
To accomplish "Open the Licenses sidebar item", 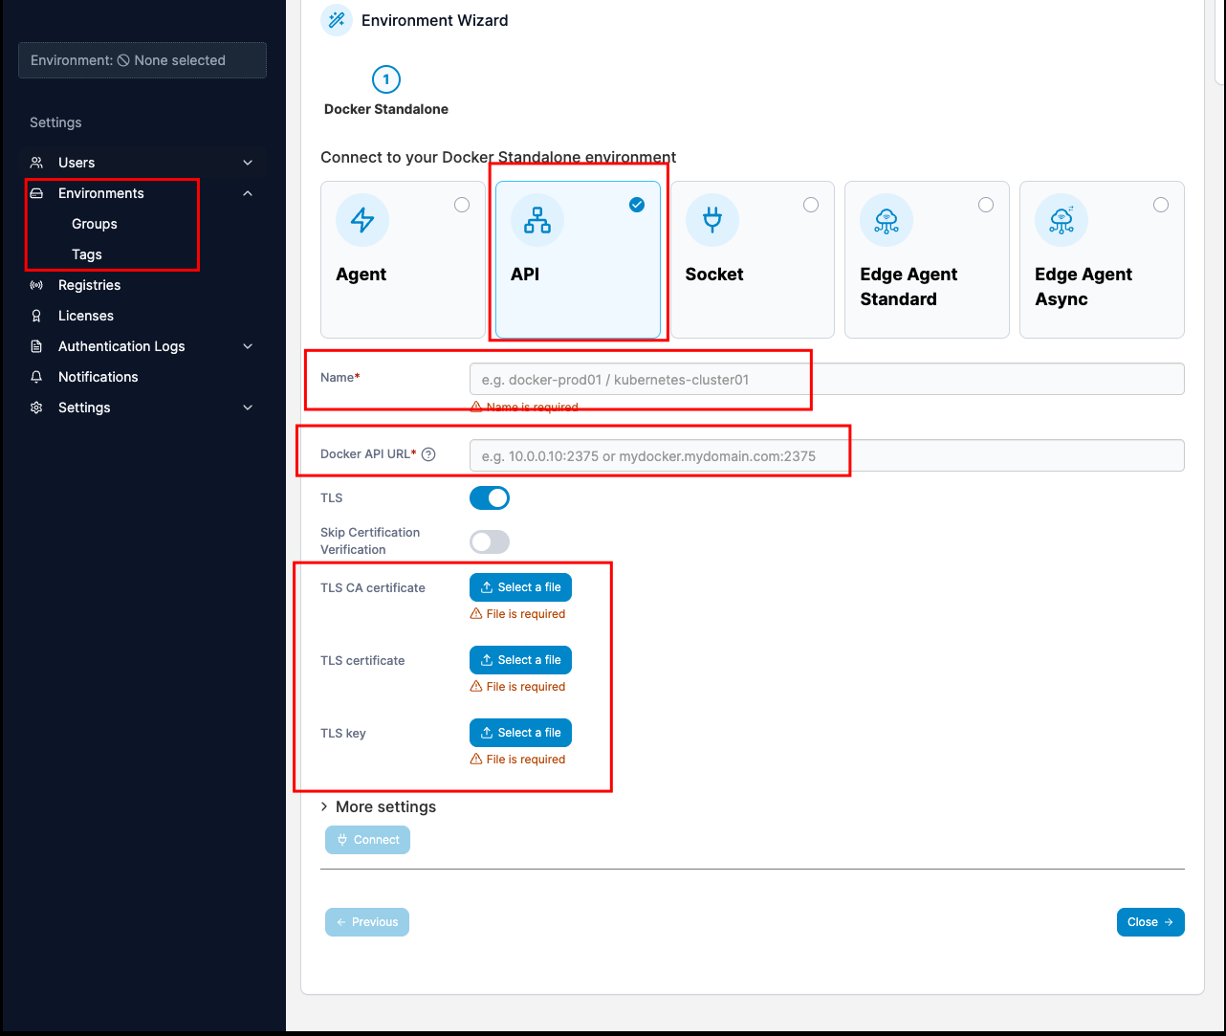I will [85, 316].
